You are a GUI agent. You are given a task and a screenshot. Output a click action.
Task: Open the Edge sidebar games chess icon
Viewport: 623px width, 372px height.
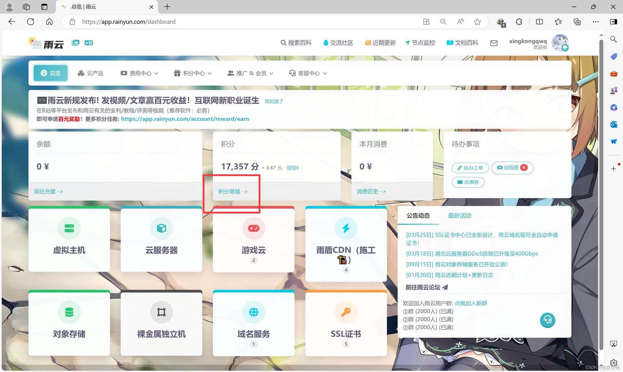pos(613,90)
